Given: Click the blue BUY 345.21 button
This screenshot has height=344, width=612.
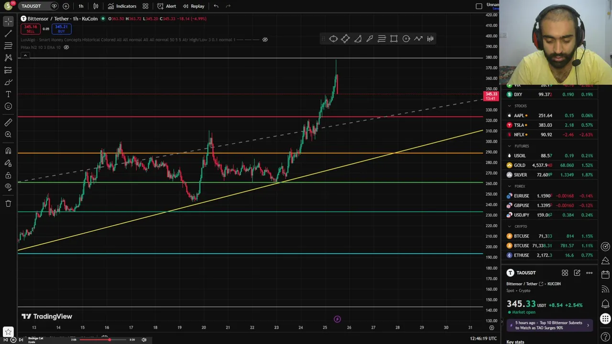Looking at the screenshot, I should (x=61, y=29).
